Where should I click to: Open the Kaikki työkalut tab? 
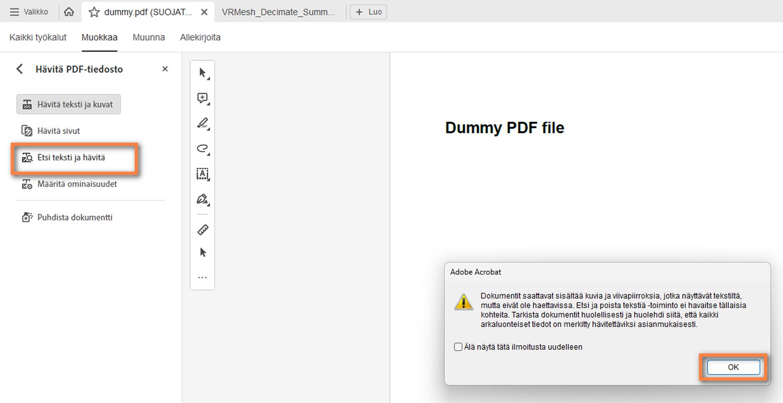tap(38, 37)
